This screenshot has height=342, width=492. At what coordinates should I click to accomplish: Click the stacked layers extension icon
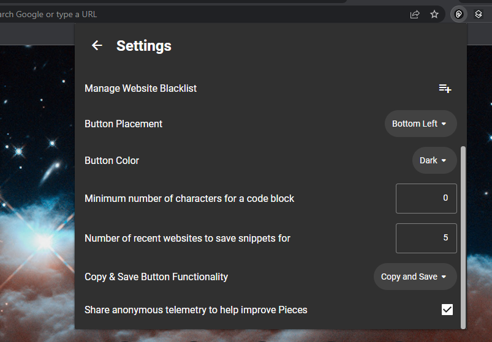[x=479, y=14]
